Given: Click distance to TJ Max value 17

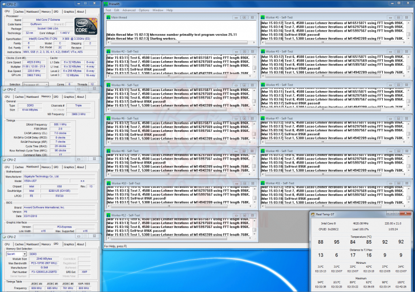Looking at the screenshot, I should point(353,255).
